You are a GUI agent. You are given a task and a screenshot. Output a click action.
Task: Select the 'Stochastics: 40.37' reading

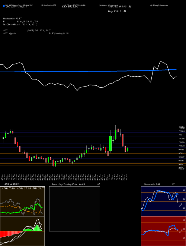pyautogui.click(x=12, y=19)
